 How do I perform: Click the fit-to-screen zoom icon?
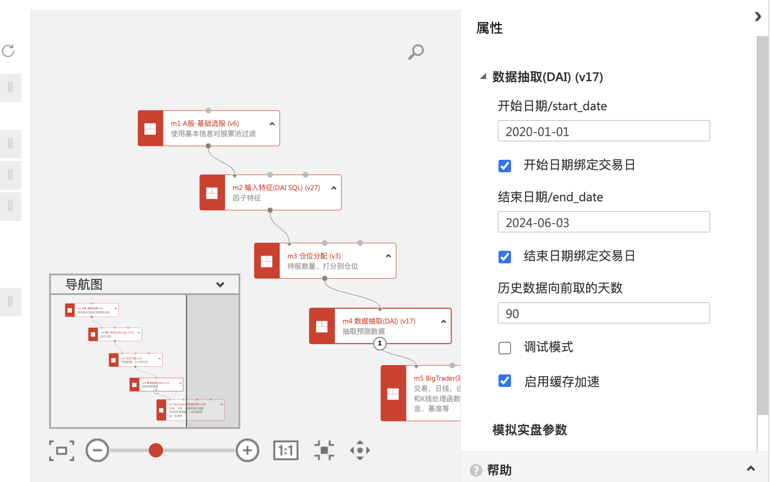[62, 450]
